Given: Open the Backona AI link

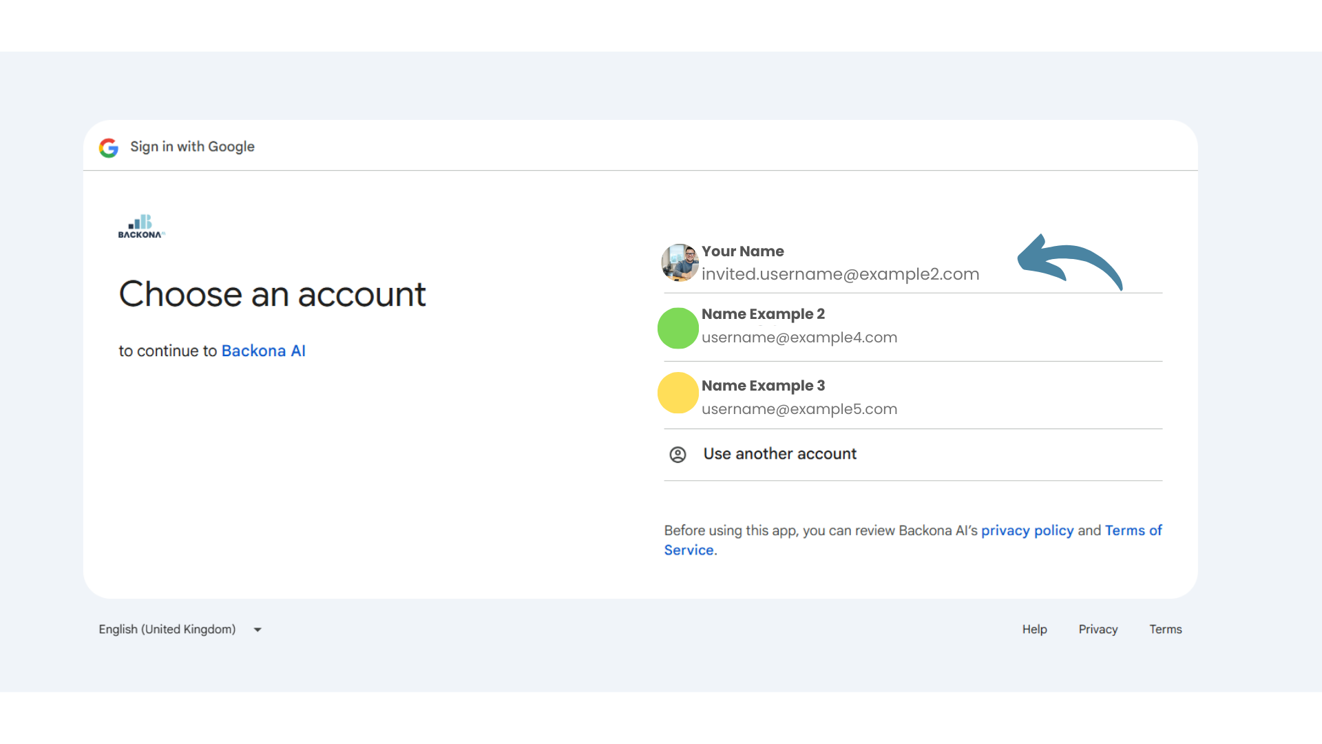Looking at the screenshot, I should coord(264,351).
